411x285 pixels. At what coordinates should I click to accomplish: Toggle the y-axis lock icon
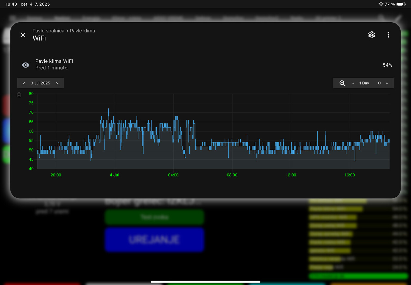[19, 94]
